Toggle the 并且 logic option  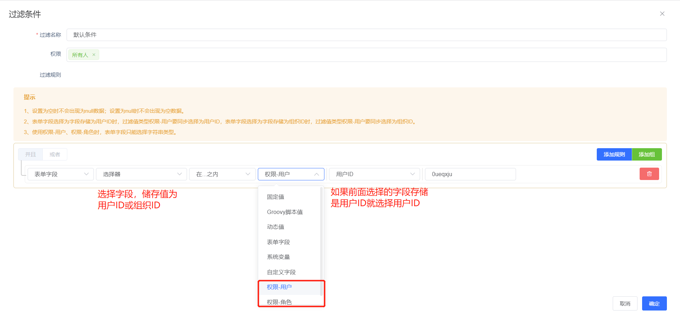(x=30, y=155)
